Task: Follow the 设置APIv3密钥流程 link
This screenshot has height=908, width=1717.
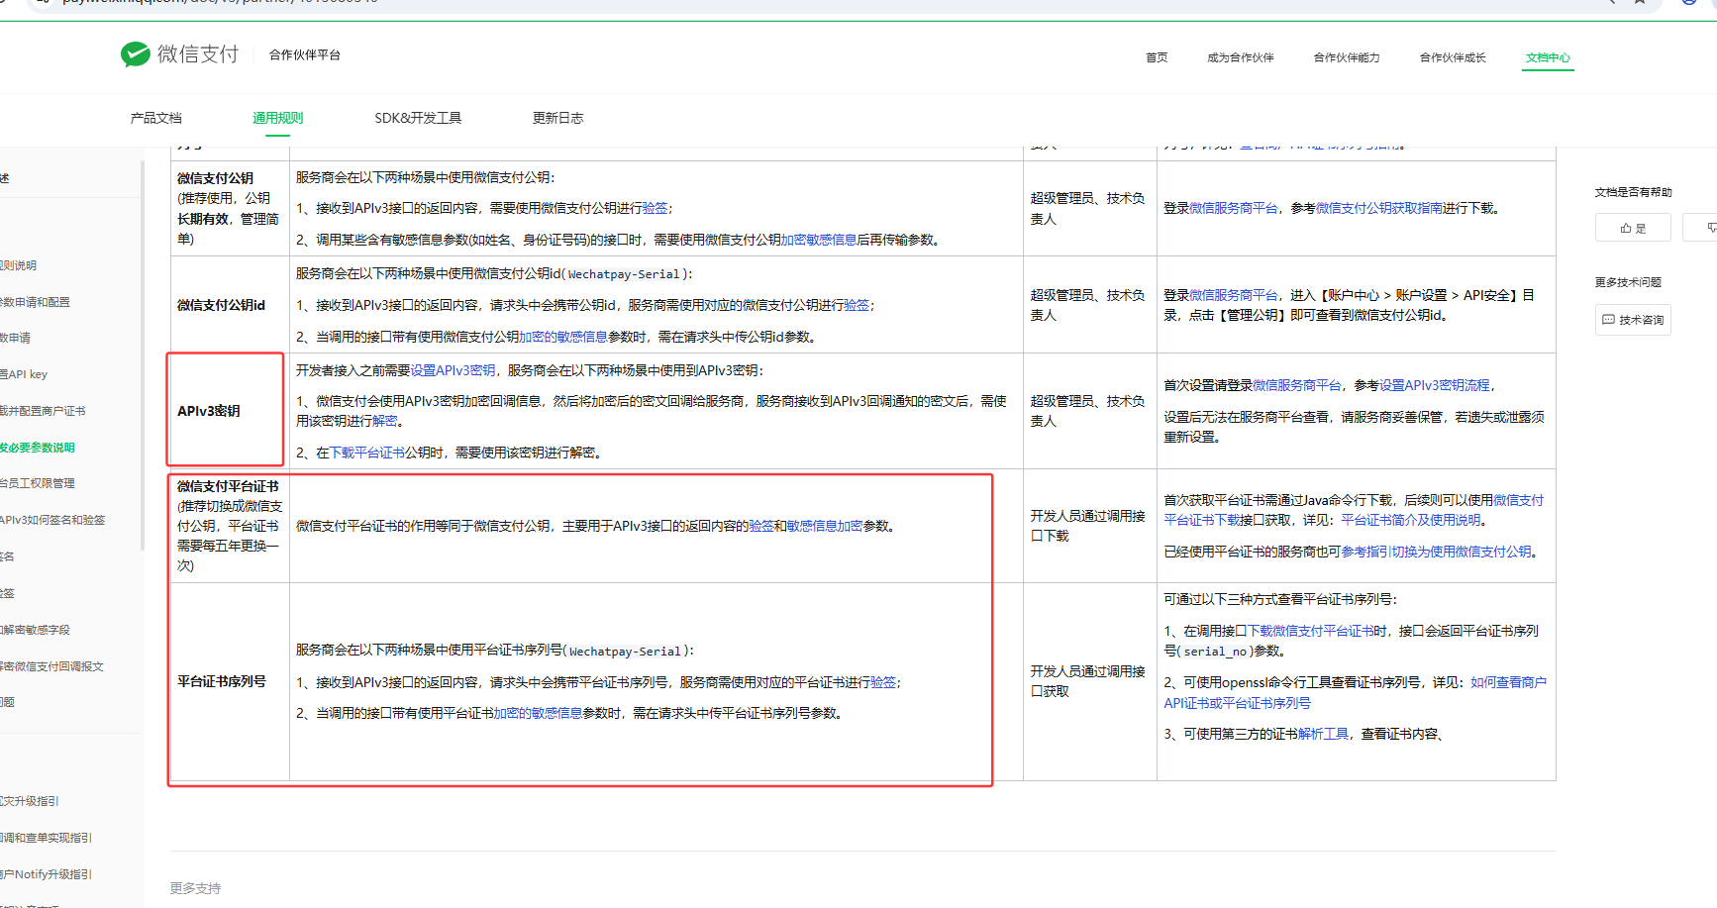Action: point(1435,385)
